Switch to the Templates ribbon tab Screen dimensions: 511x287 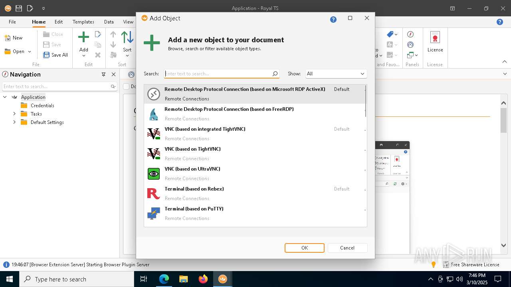click(x=83, y=22)
